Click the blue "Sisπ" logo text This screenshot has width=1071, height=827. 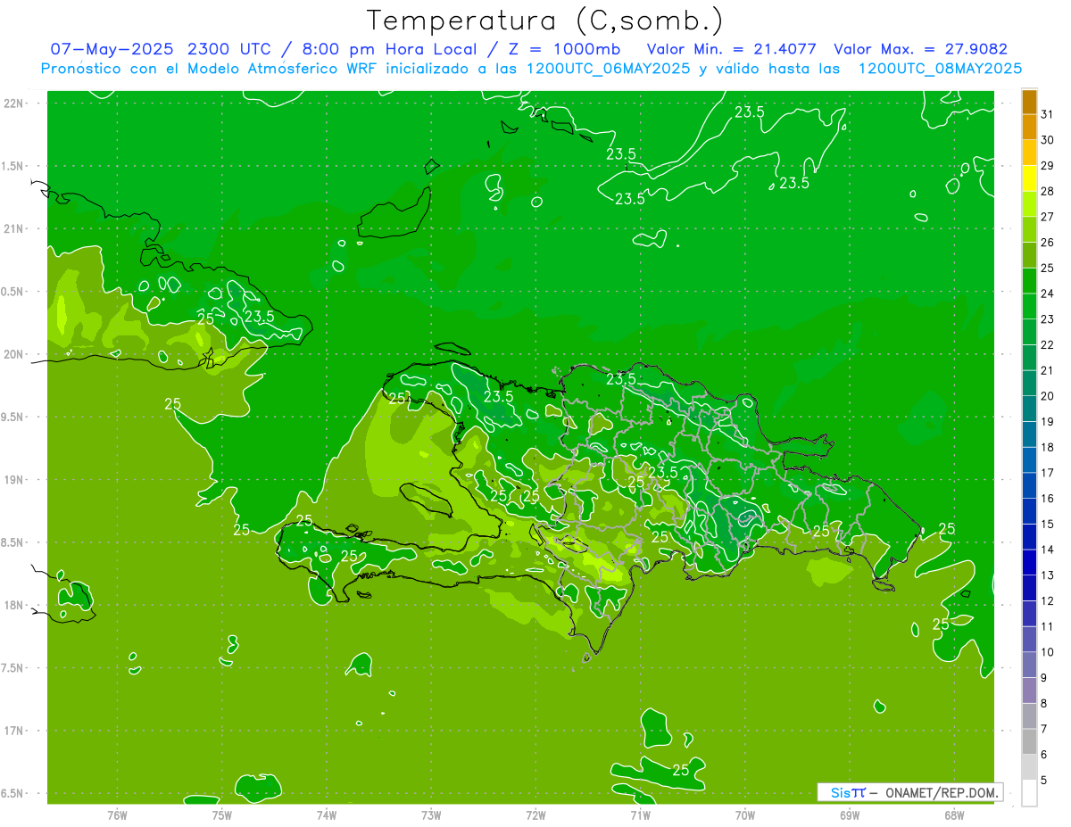point(847,792)
